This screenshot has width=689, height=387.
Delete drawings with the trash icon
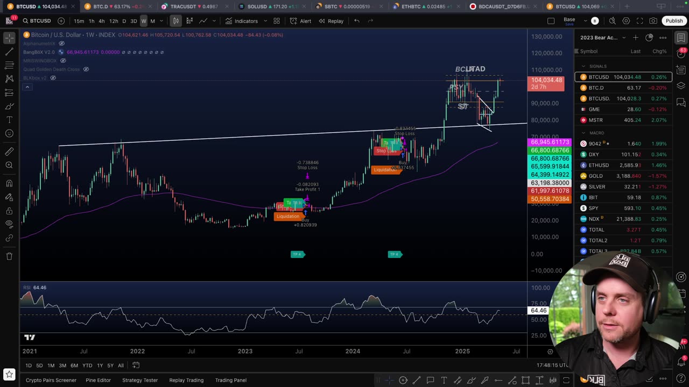[x=9, y=256]
